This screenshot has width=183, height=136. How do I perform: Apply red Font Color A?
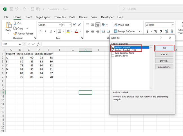point(76,31)
